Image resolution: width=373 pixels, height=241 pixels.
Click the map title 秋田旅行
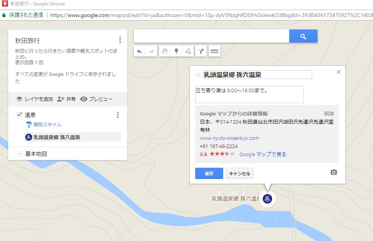(x=28, y=41)
